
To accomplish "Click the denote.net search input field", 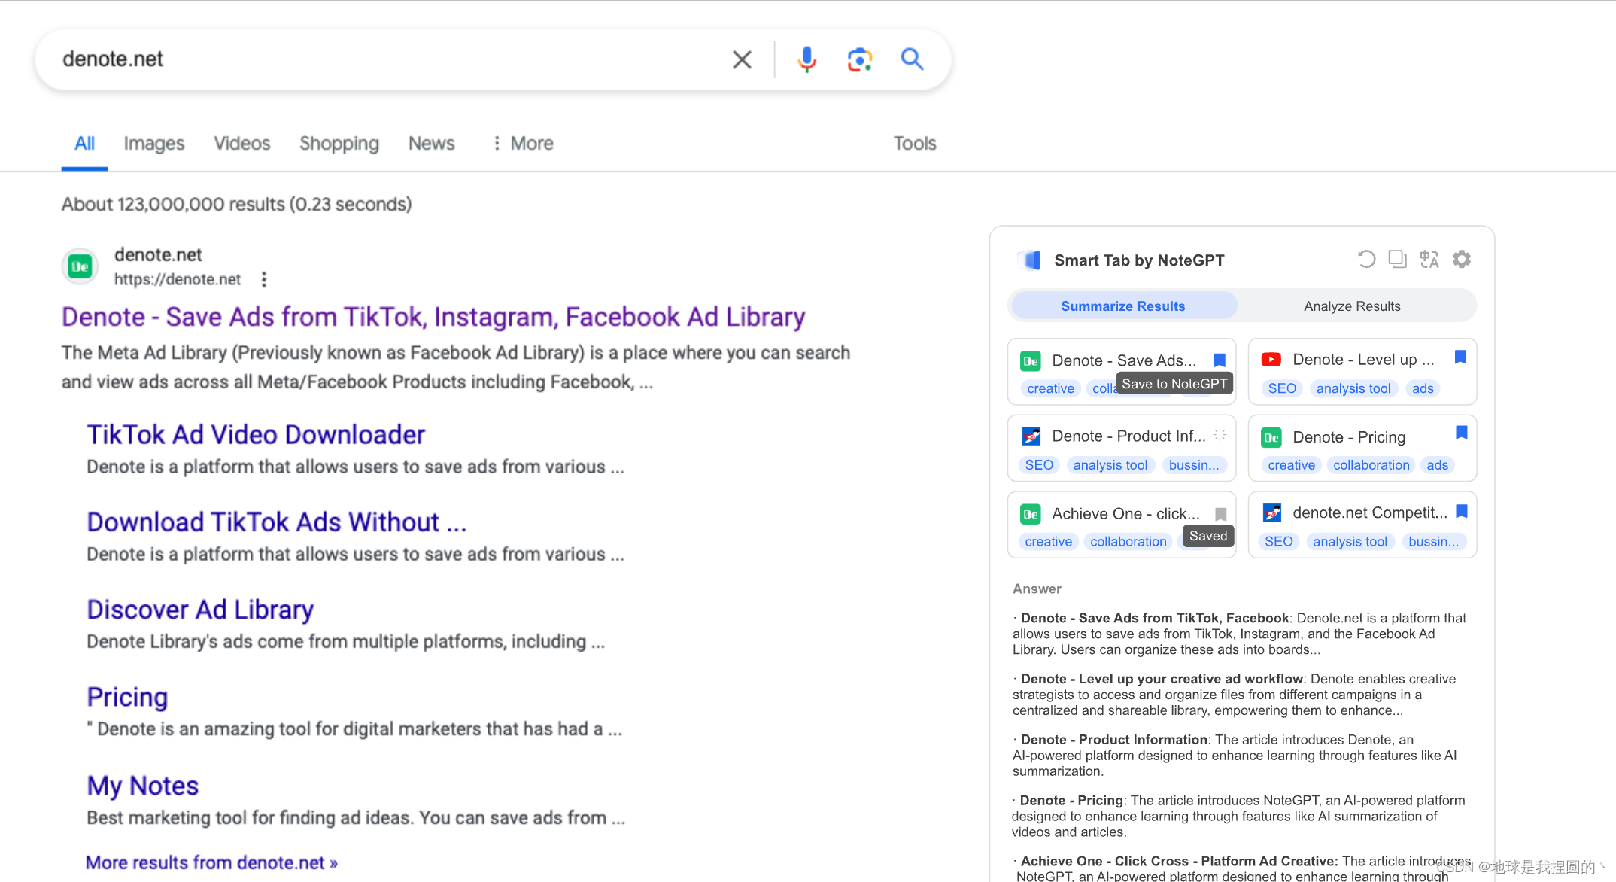I will coord(376,59).
